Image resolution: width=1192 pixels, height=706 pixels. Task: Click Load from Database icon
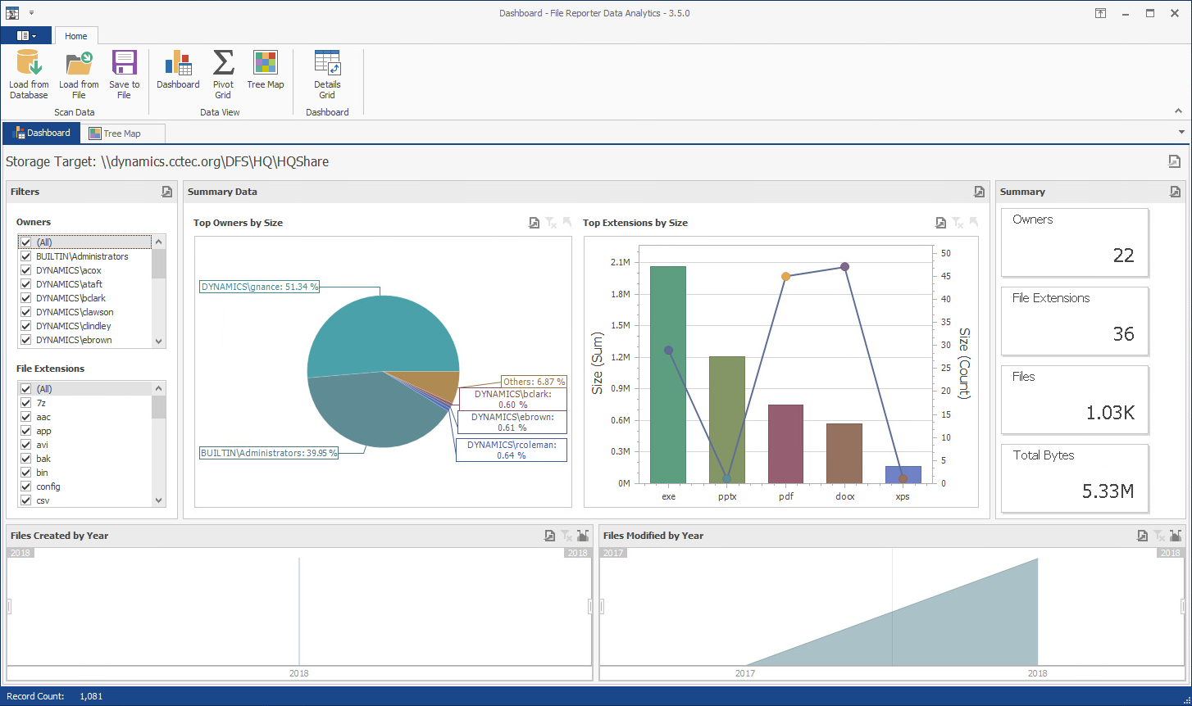pos(29,64)
